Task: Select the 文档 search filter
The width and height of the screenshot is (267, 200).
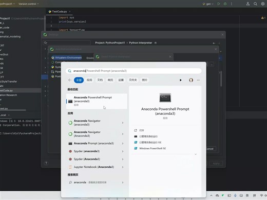Action: 100,80
